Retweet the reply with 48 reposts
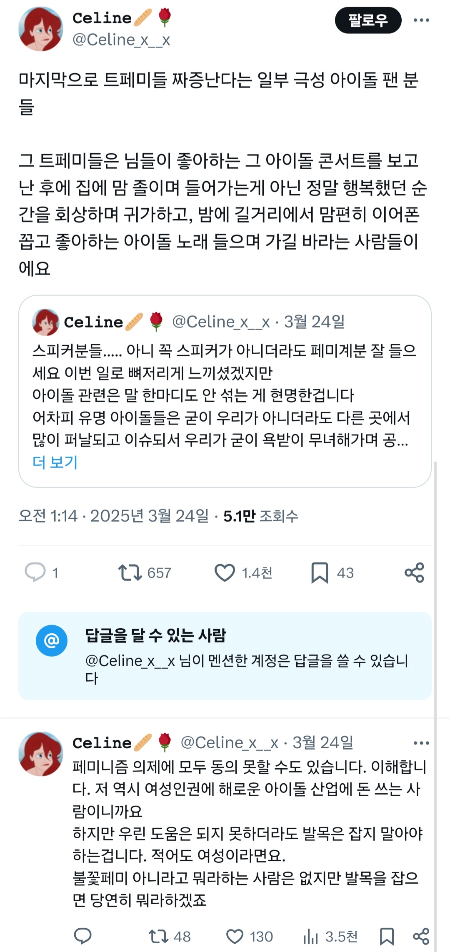This screenshot has height=952, width=450. 158,937
